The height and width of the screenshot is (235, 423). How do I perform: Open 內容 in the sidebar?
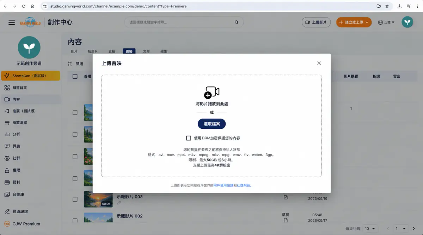point(30,99)
